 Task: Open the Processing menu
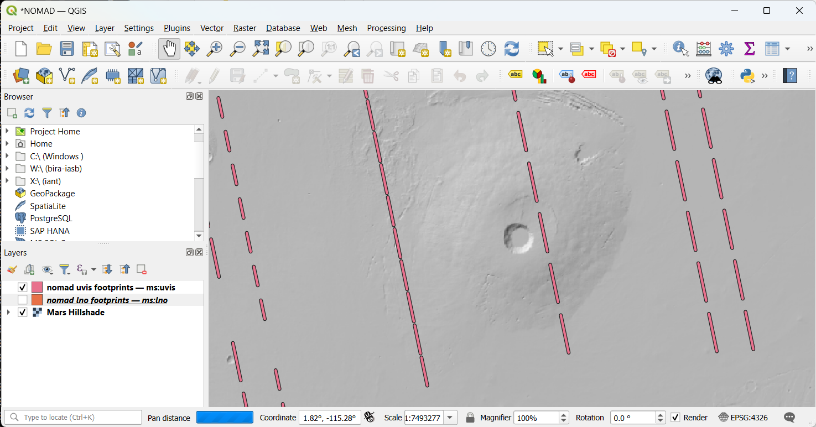point(386,28)
